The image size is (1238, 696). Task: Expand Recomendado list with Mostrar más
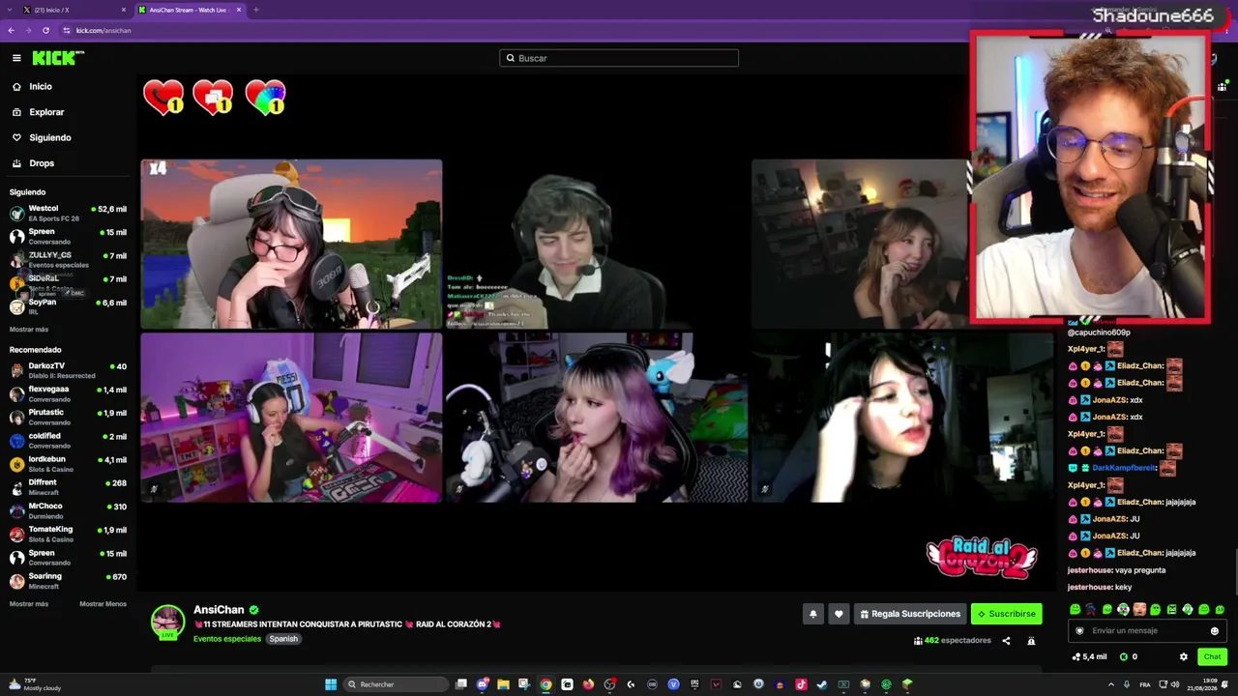(x=29, y=604)
